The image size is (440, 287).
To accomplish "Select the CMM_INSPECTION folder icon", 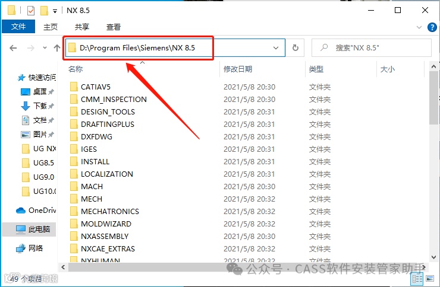I will [x=74, y=99].
